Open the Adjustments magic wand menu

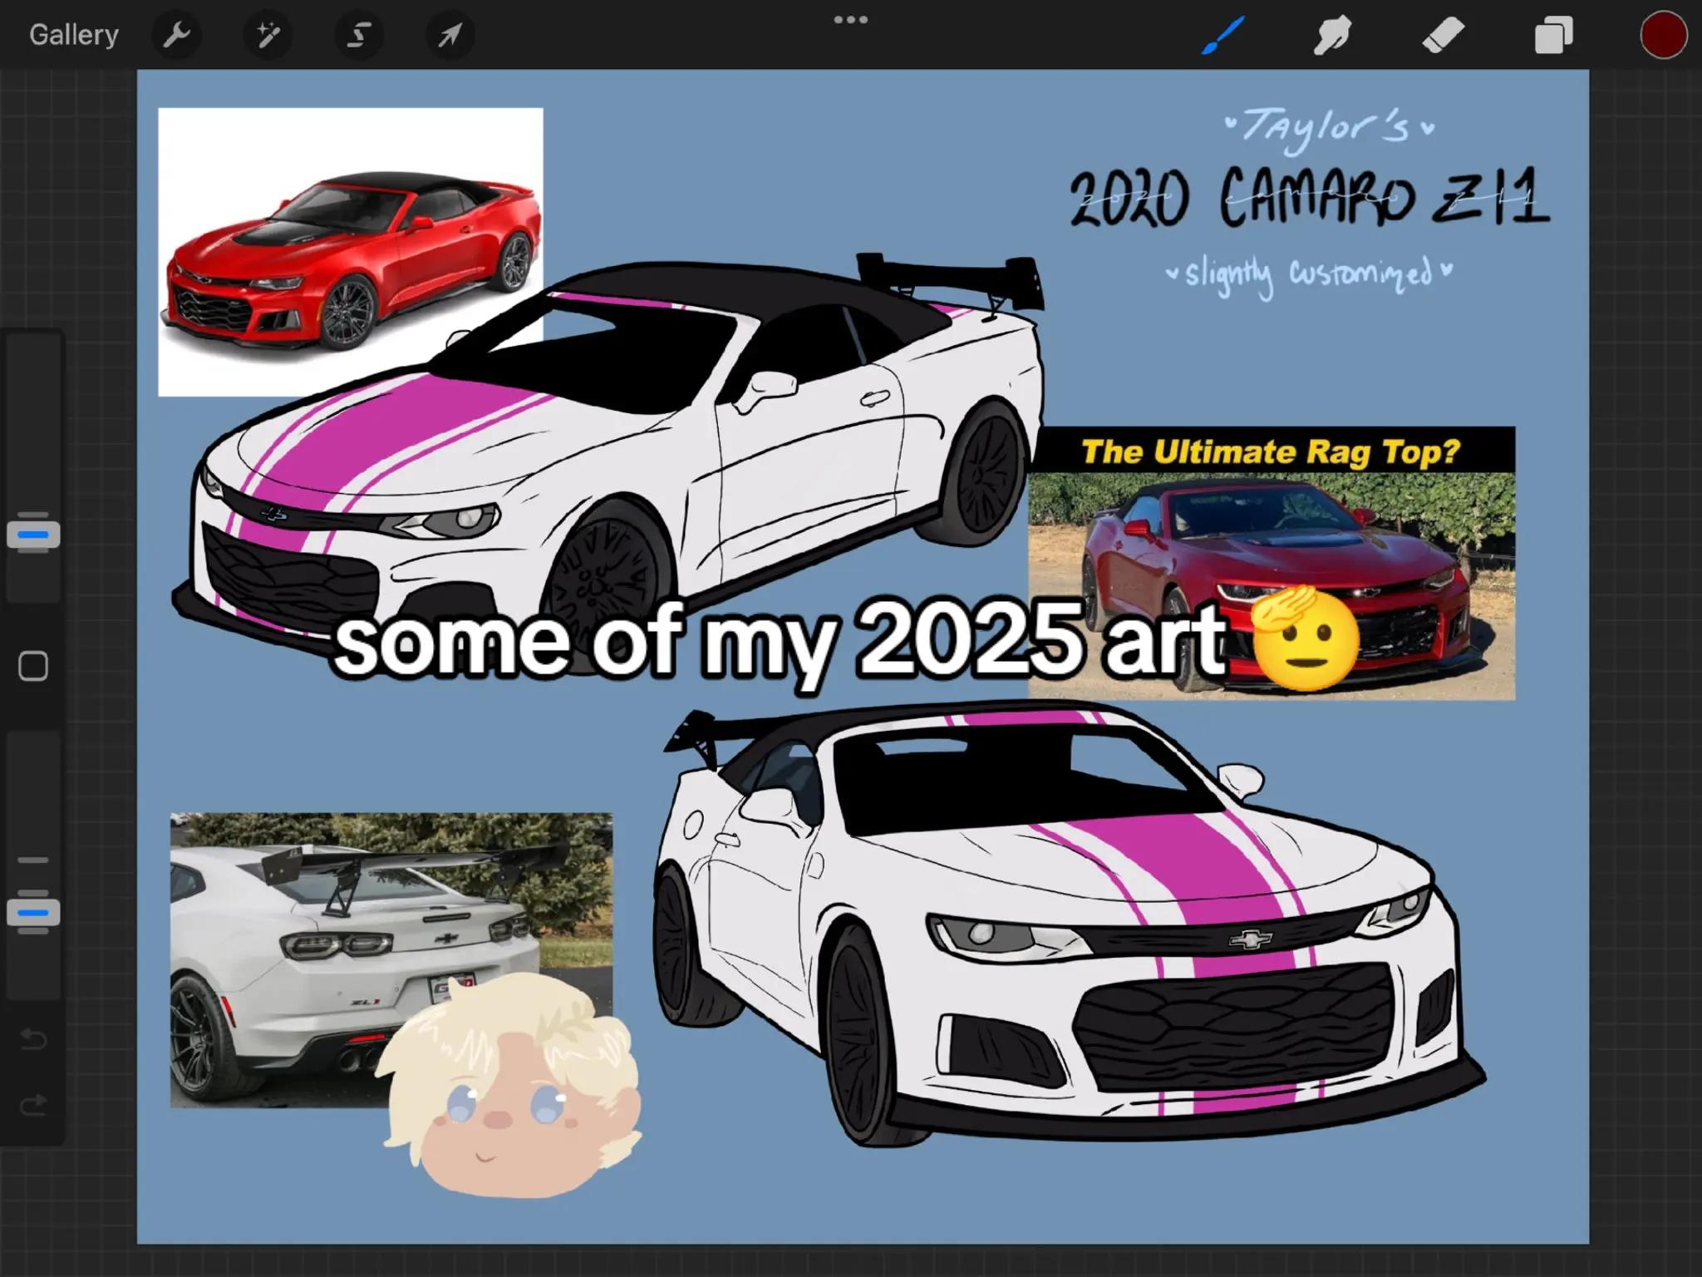[268, 35]
